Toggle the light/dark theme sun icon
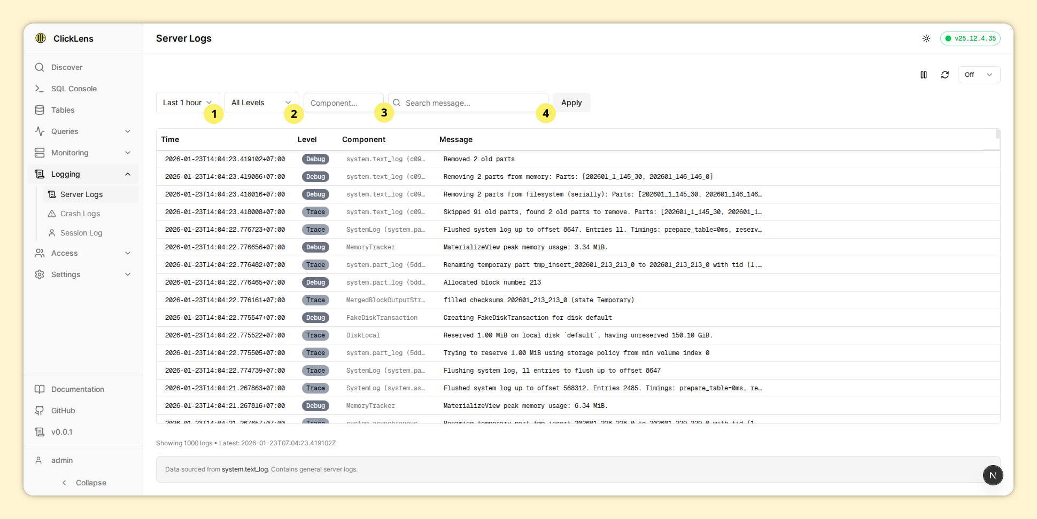 [x=926, y=38]
